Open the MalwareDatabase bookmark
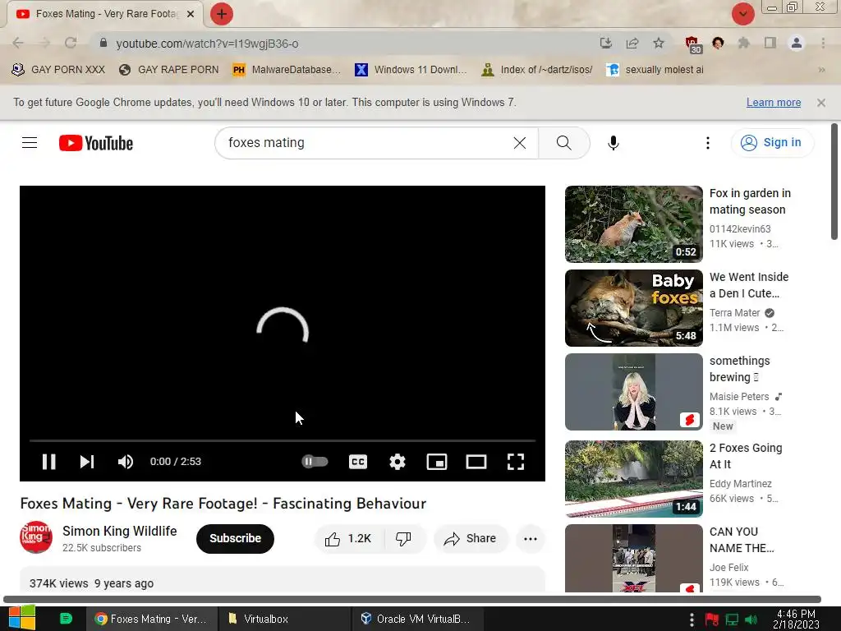 point(287,70)
